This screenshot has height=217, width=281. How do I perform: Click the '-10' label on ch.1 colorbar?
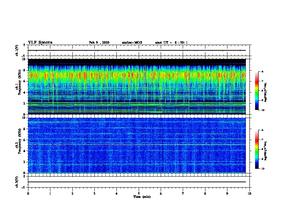[x=263, y=110]
